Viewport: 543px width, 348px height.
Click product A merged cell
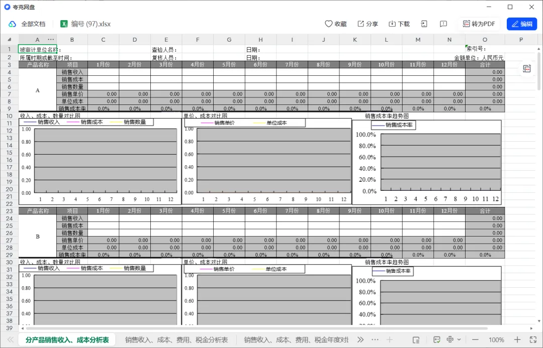coord(37,90)
